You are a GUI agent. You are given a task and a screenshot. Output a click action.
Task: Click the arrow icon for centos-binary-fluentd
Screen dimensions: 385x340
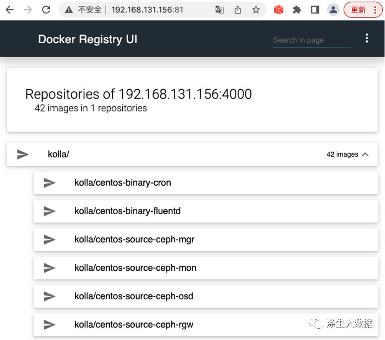point(49,211)
